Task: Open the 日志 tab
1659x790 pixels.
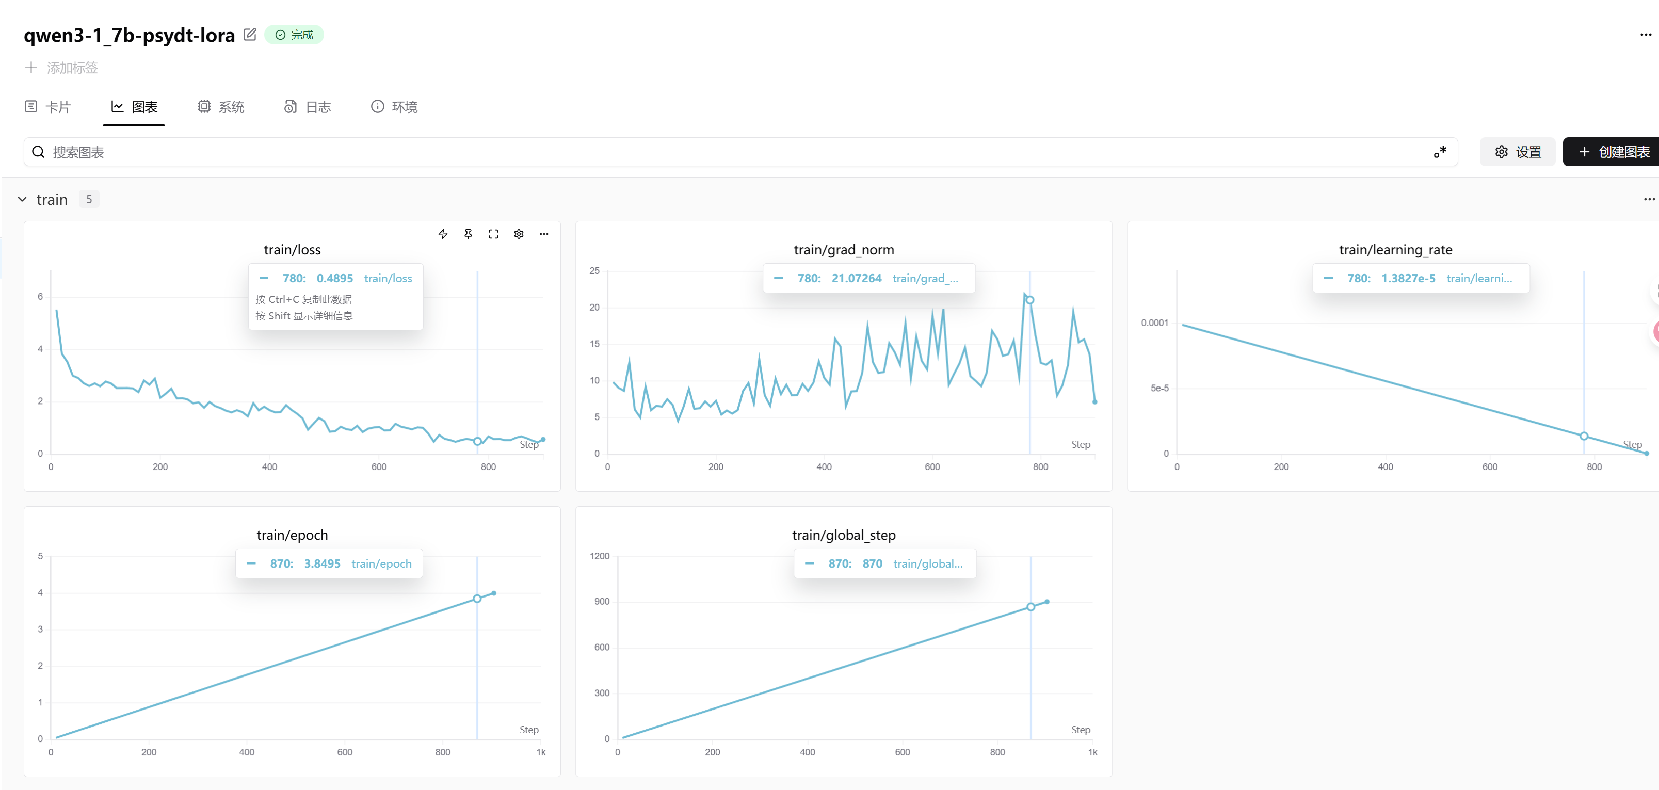Action: tap(308, 107)
